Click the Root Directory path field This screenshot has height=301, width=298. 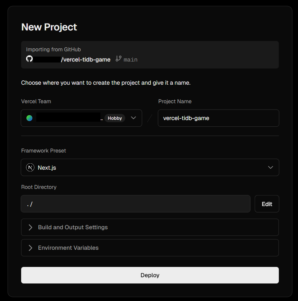[135, 204]
